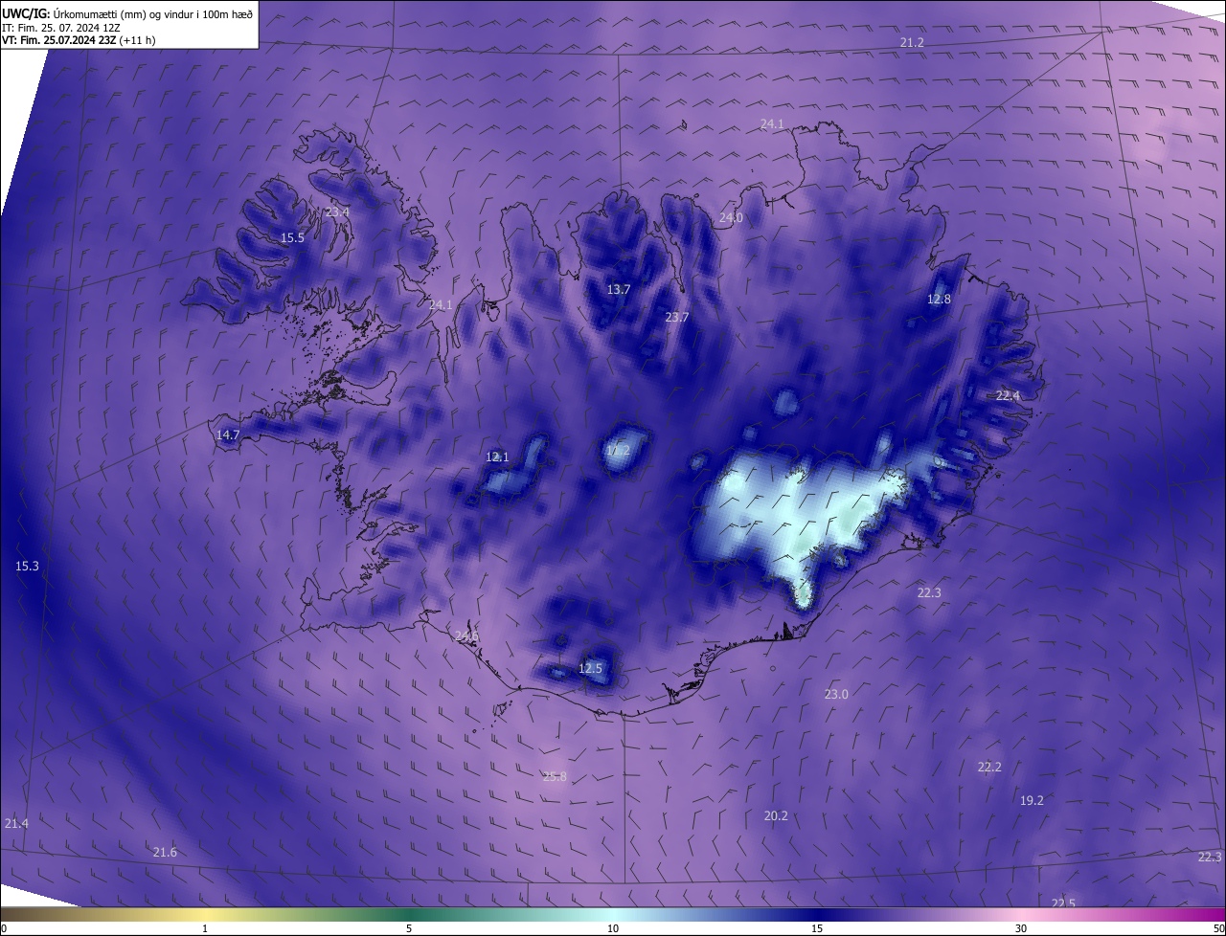This screenshot has width=1226, height=936.
Task: Click the 23.4 value label
Action: coord(337,212)
